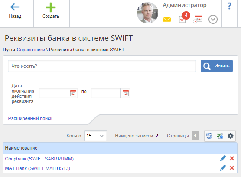241x177 pixels.
Task: Open calendar picker for start date
Action: pos(73,93)
